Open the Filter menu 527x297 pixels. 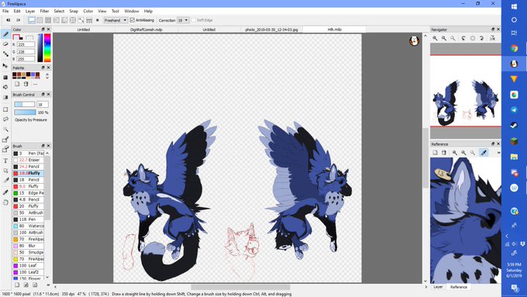44,11
